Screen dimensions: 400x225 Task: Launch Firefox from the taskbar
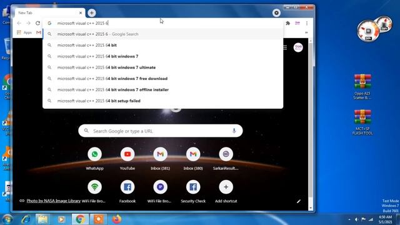[x=117, y=219]
